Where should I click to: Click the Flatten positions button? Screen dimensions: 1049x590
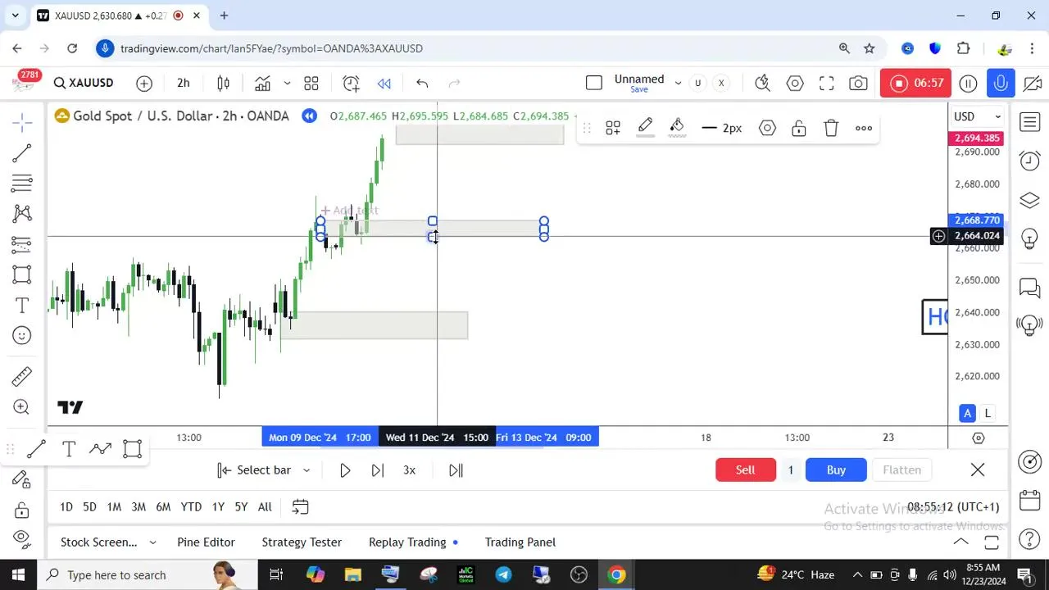coord(901,470)
